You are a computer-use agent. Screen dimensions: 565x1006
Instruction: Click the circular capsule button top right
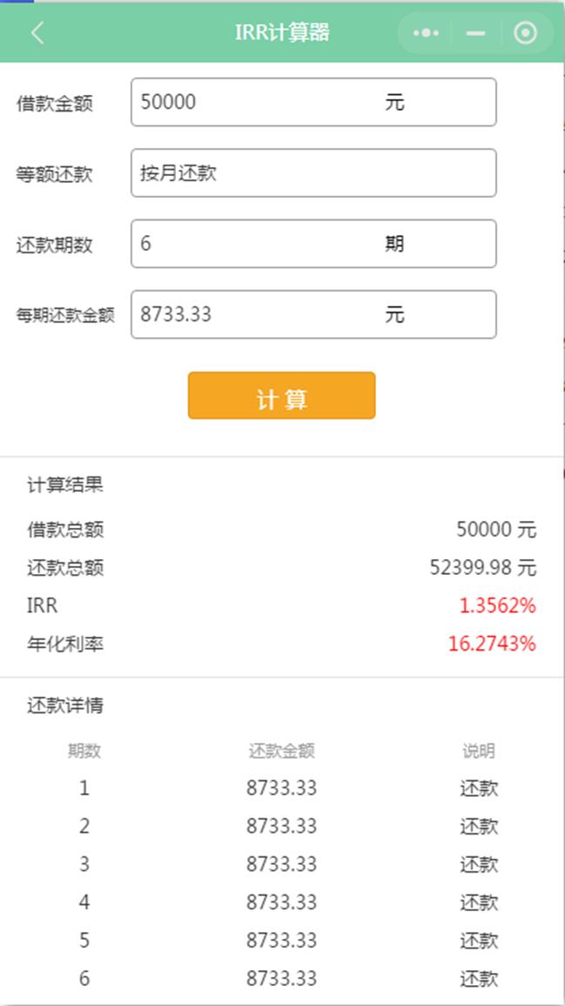coord(525,32)
